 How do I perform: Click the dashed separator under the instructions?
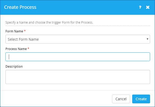point(78,26)
